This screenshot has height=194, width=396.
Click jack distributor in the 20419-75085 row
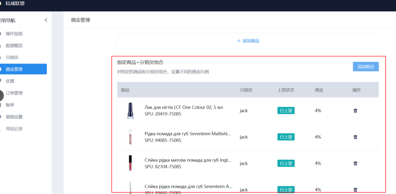[244, 111]
